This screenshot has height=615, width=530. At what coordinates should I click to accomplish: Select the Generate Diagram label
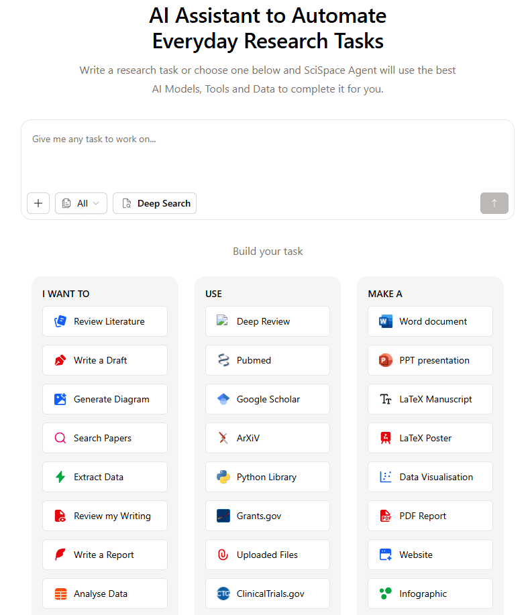(x=111, y=399)
